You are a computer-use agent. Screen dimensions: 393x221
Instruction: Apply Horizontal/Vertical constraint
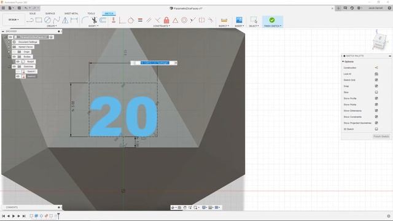(x=114, y=20)
